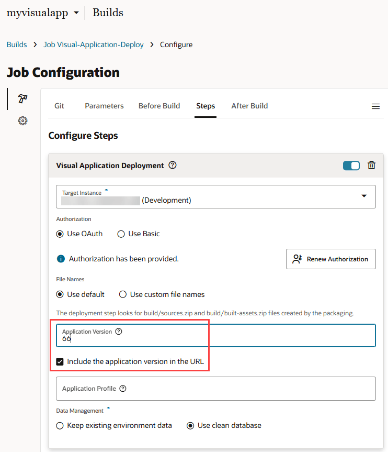
Task: Open the Steps builder hammer icon
Action: (22, 98)
